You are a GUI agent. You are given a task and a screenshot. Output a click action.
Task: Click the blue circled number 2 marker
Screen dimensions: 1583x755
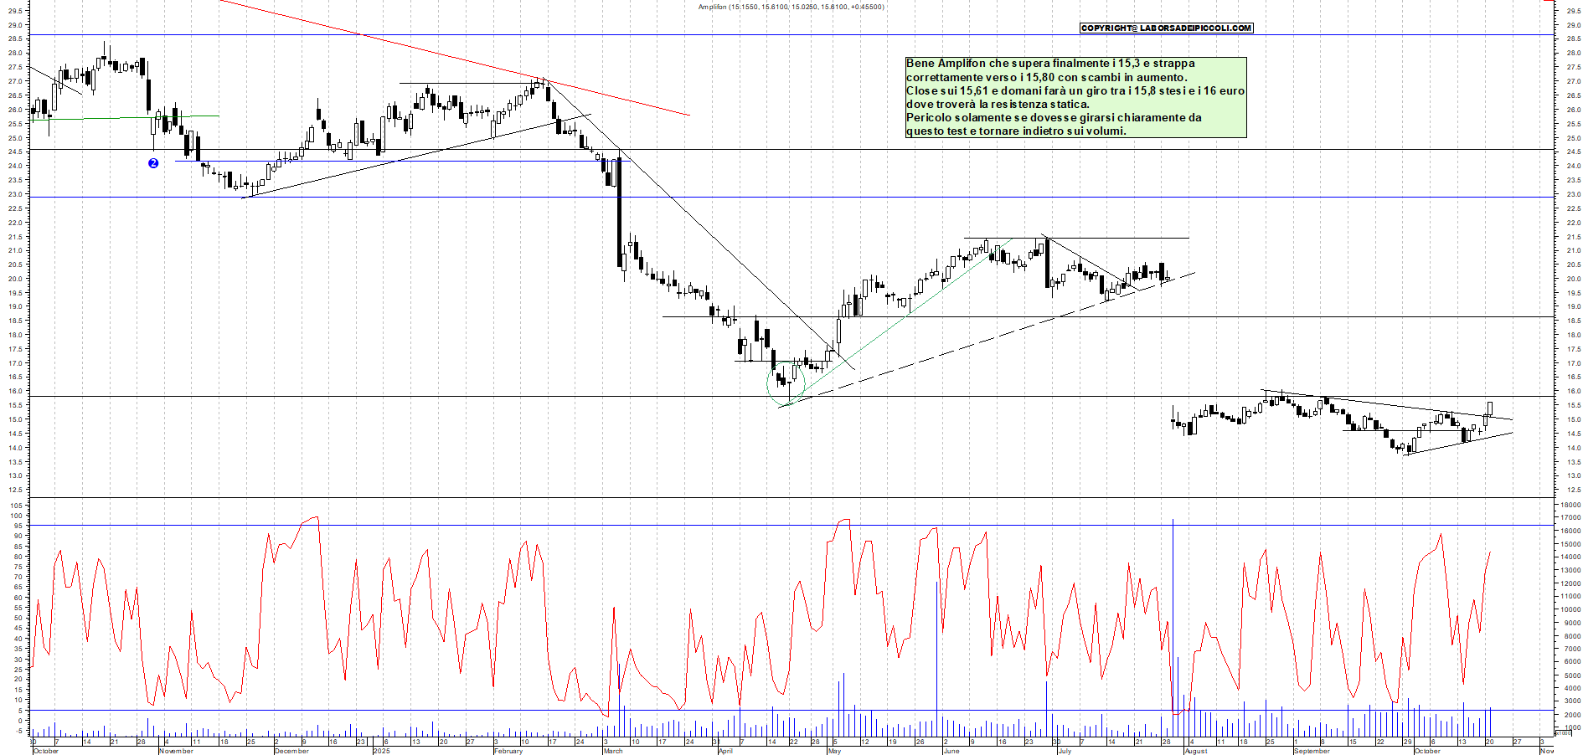(153, 163)
